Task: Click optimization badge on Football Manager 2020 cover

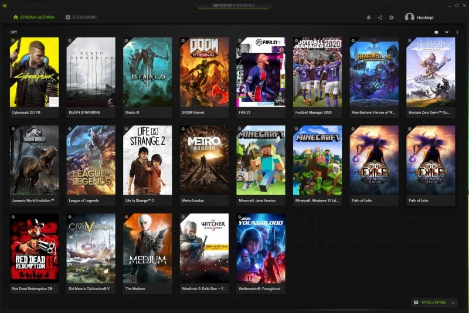Action: pyautogui.click(x=296, y=40)
